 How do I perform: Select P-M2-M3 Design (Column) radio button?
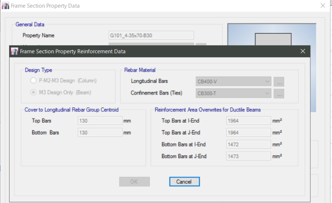coord(34,80)
